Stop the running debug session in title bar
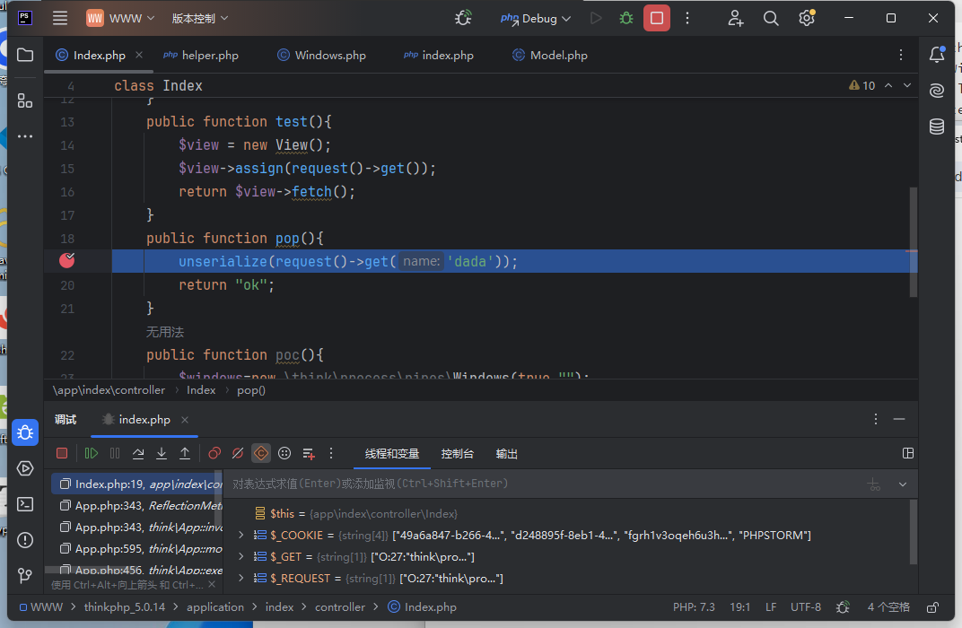The height and width of the screenshot is (628, 962). [x=657, y=18]
